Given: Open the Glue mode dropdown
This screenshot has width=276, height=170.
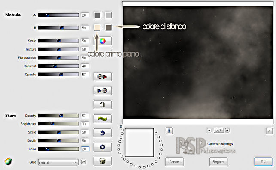Looking at the screenshot, I should click(x=58, y=162).
